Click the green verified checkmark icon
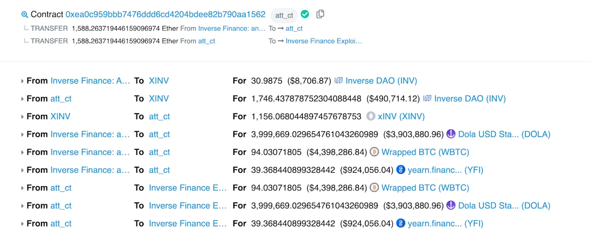The height and width of the screenshot is (243, 591). tap(305, 14)
